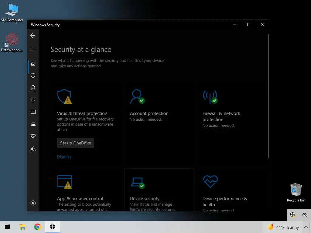Open Settings gear in Windows Security sidebar
The image size is (311, 233).
[33, 203]
